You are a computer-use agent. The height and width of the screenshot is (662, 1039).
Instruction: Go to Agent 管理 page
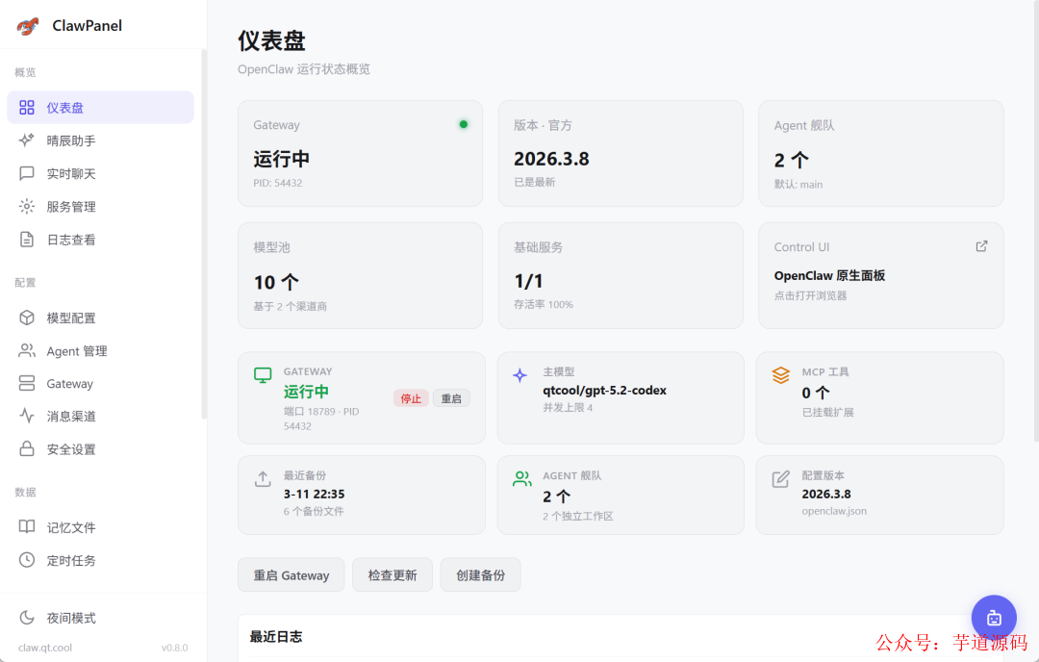pos(101,350)
